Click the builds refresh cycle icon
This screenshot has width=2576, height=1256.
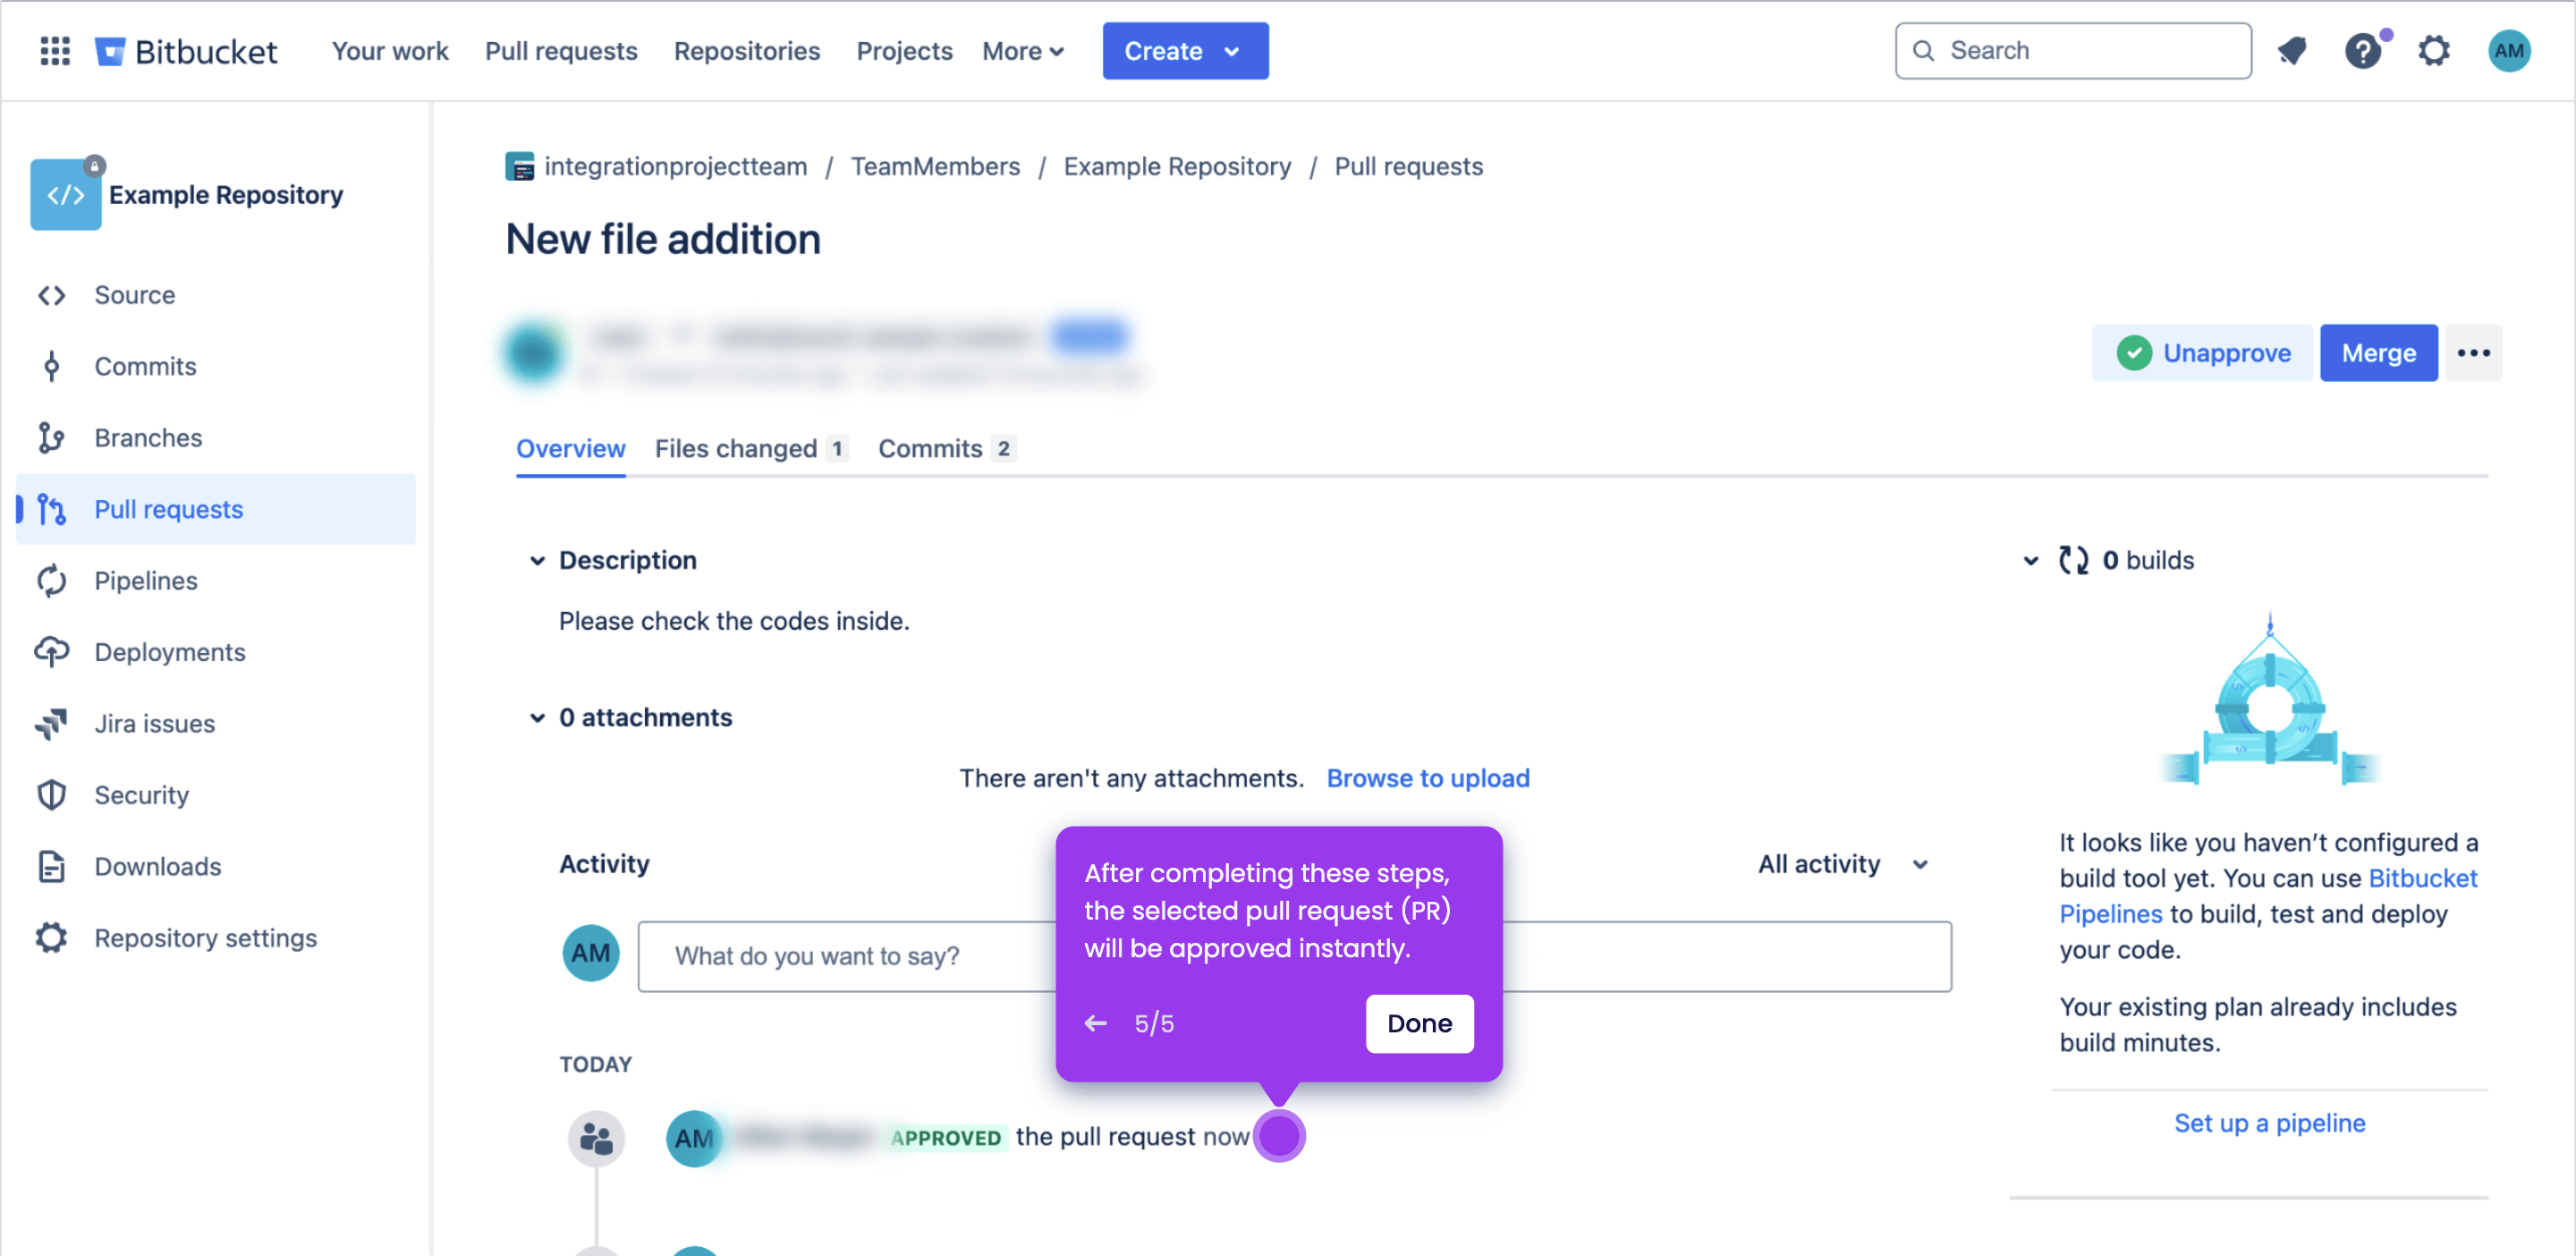(2074, 560)
